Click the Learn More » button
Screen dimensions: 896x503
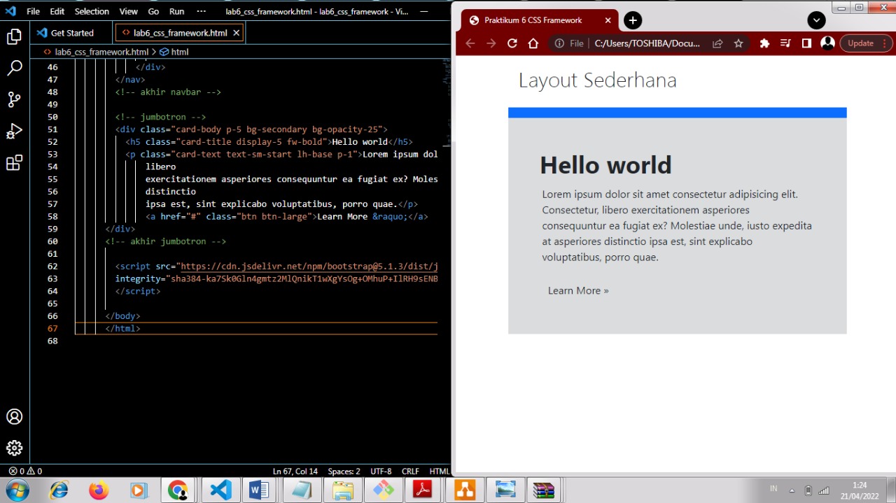578,290
